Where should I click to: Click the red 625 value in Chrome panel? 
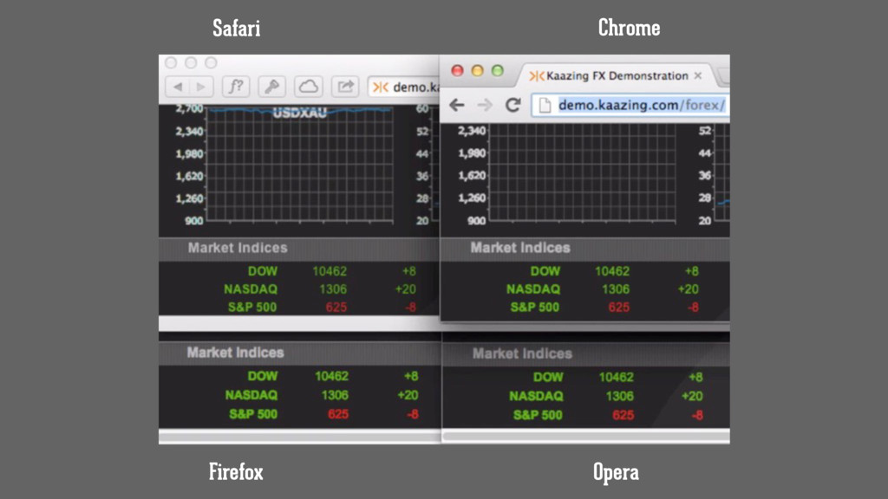618,308
